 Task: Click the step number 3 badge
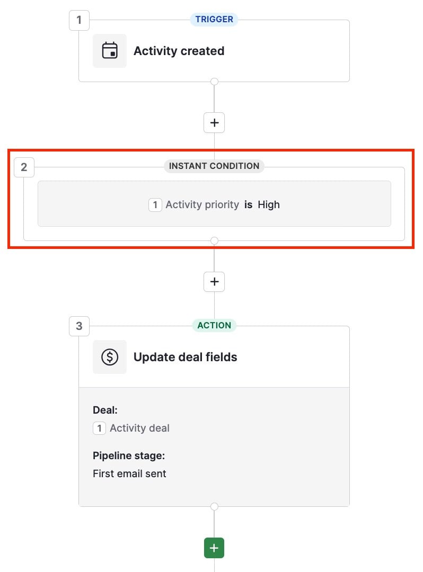click(79, 326)
